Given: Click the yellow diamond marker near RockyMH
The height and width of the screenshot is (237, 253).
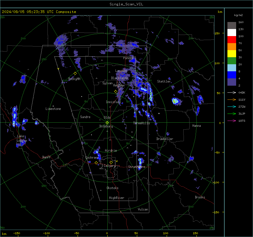Looking at the screenshot, I should (75, 74).
